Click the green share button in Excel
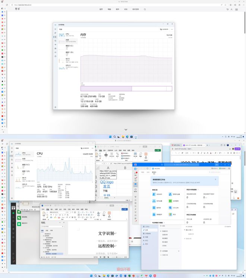Viewport: 246px width, 278px height. [158, 150]
